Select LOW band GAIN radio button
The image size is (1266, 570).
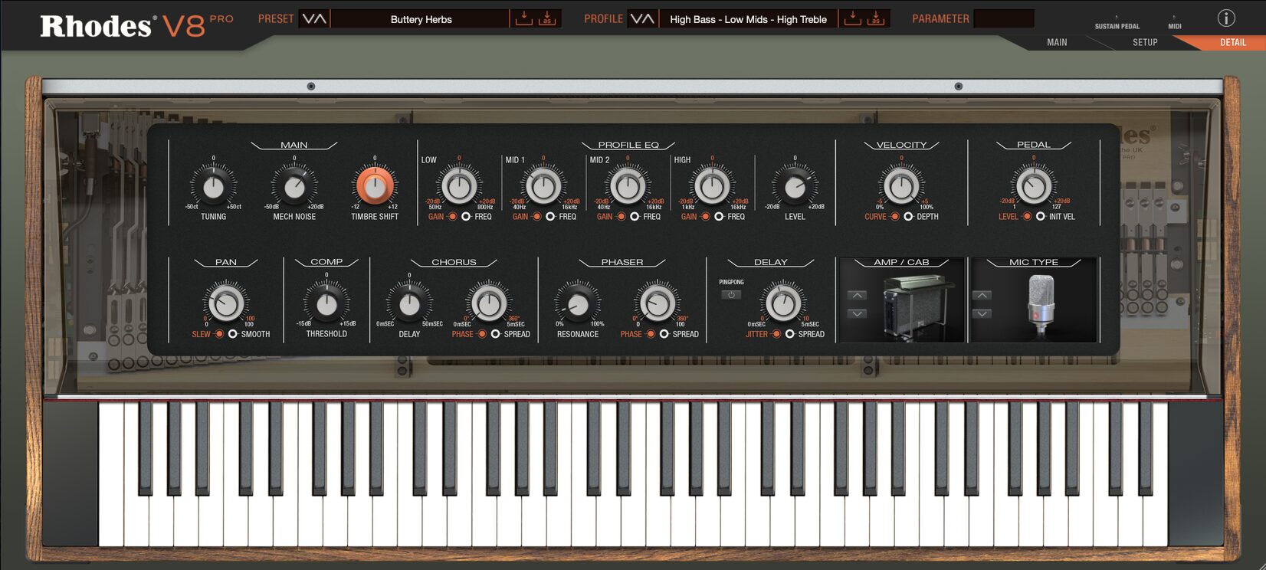pos(452,217)
